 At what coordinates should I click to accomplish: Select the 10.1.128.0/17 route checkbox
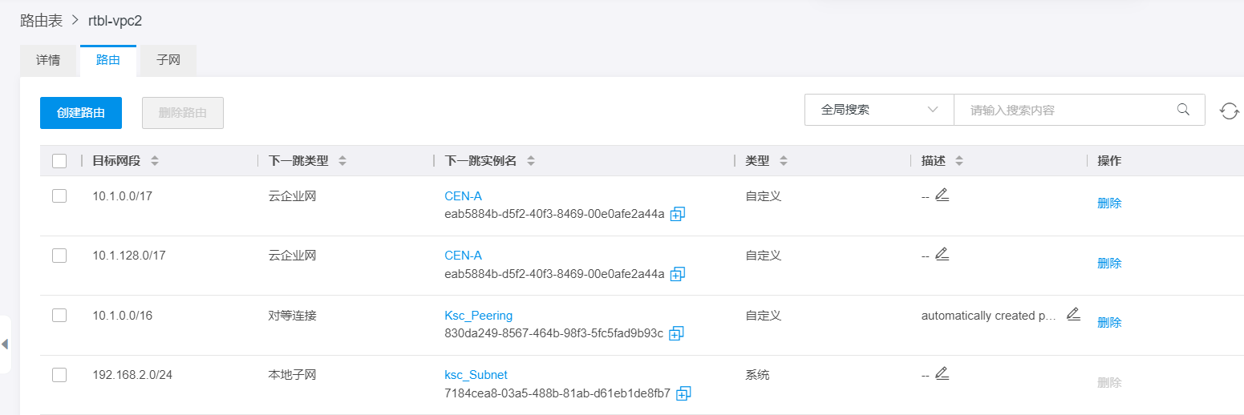click(x=59, y=256)
